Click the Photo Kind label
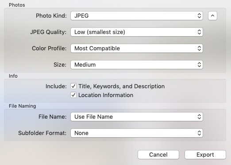 pos(51,16)
